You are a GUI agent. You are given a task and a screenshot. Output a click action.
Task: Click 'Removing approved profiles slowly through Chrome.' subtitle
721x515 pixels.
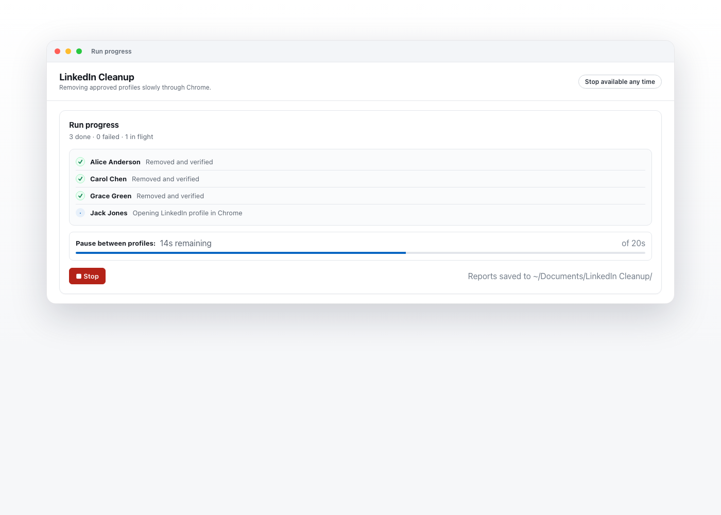point(135,88)
